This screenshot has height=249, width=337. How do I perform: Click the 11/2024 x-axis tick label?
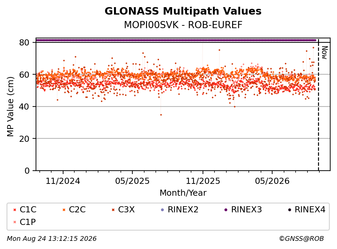[63, 181]
